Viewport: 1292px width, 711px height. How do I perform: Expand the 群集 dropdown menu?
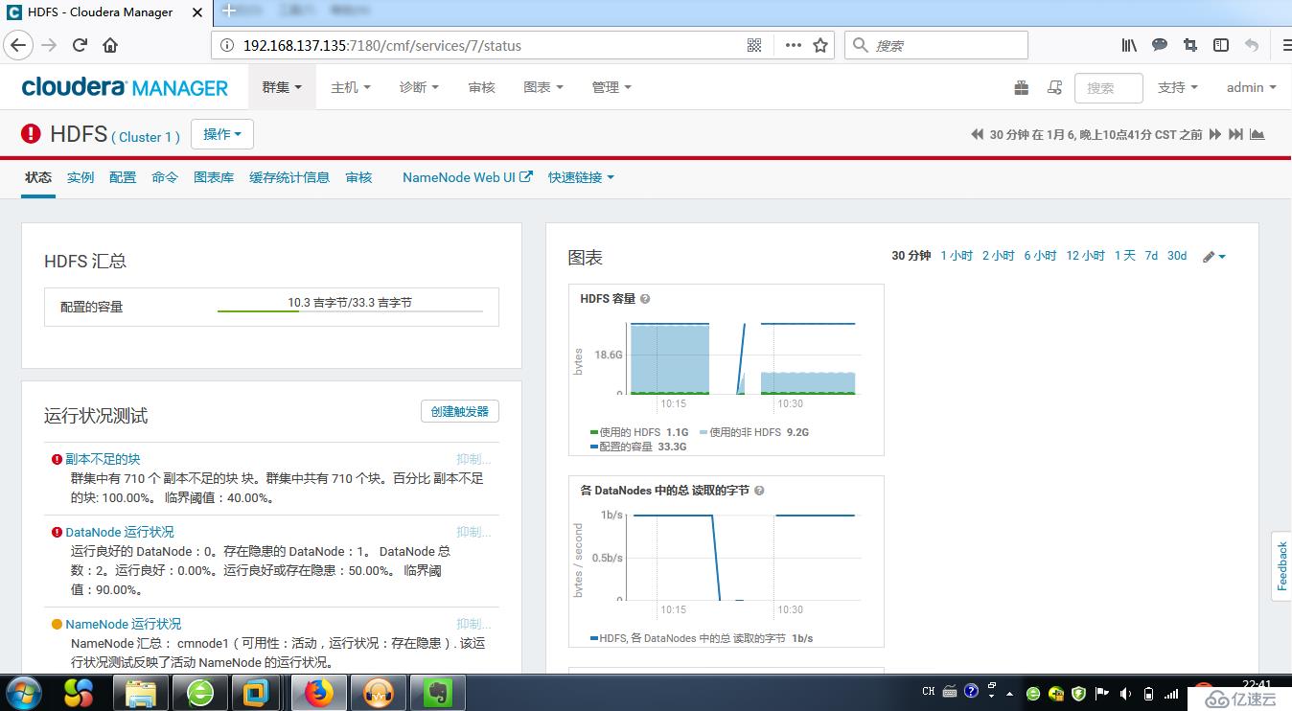point(282,87)
